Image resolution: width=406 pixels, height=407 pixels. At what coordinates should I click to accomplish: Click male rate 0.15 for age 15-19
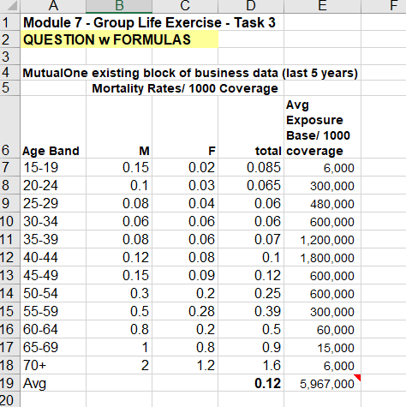(119, 167)
